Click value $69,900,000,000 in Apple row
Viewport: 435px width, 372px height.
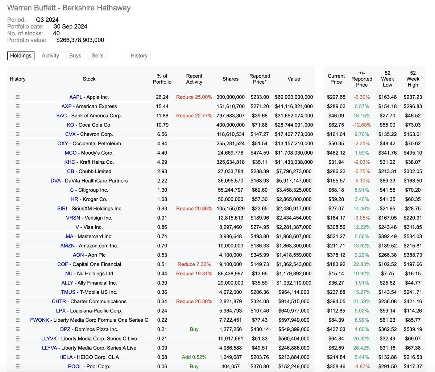[294, 97]
